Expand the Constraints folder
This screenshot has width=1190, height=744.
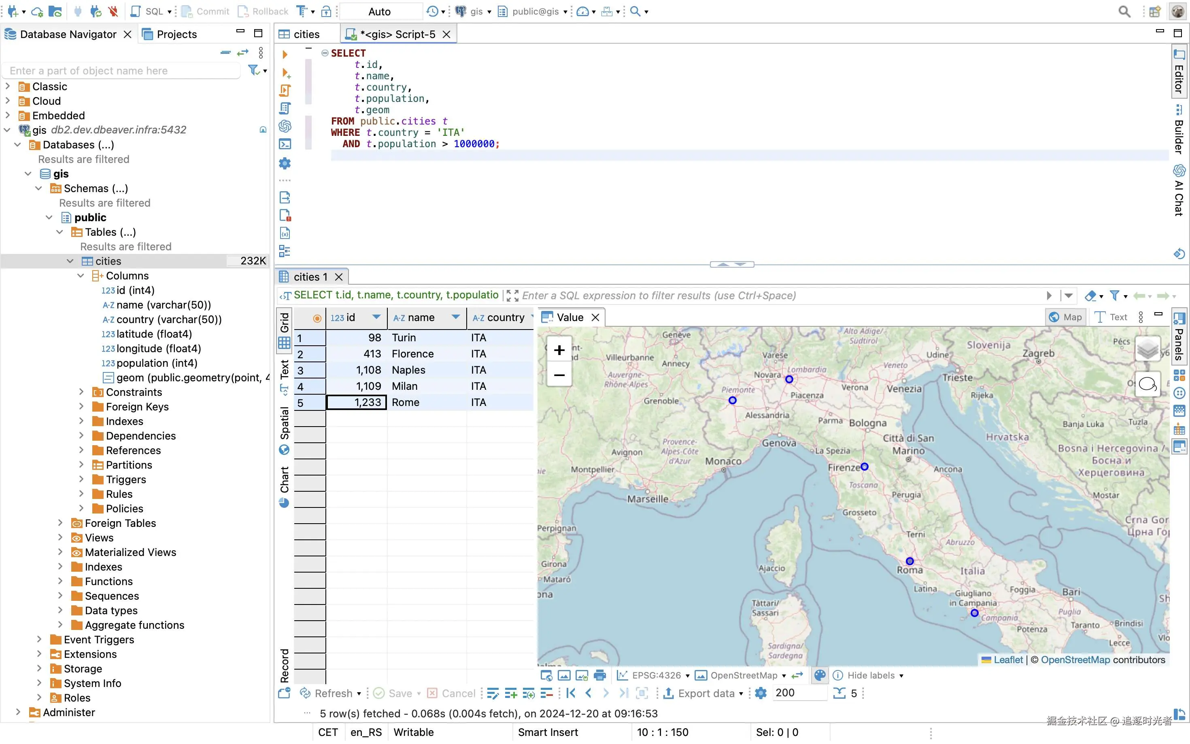click(81, 392)
